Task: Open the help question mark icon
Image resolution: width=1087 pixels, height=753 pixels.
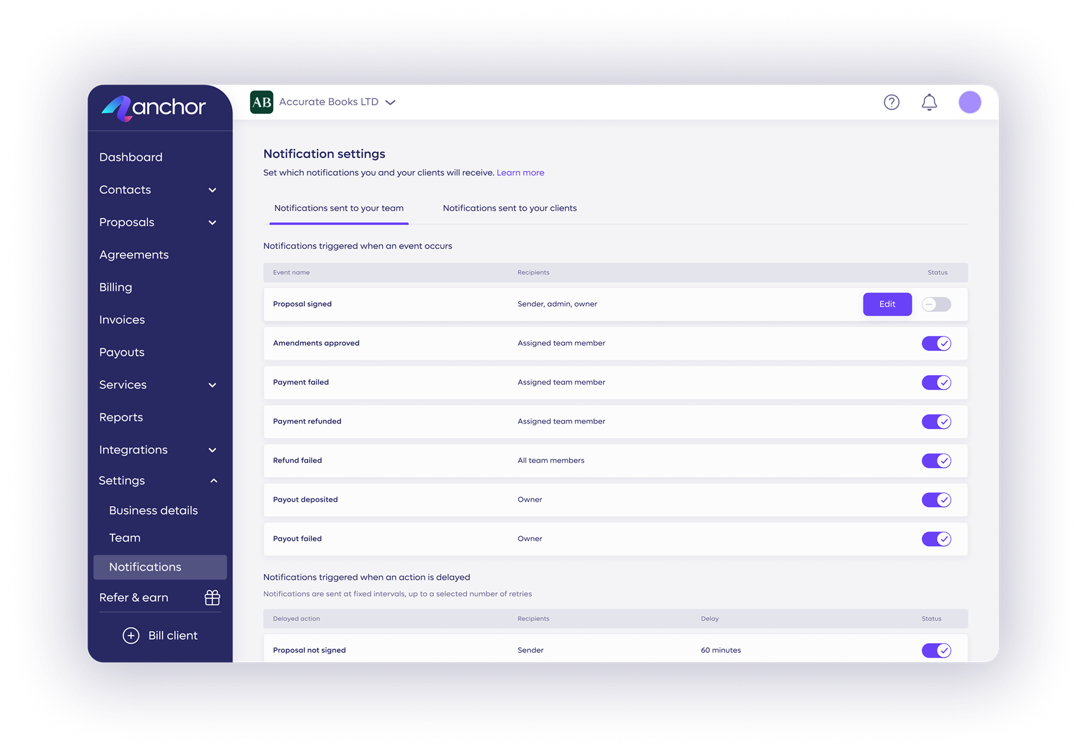Action: (891, 102)
